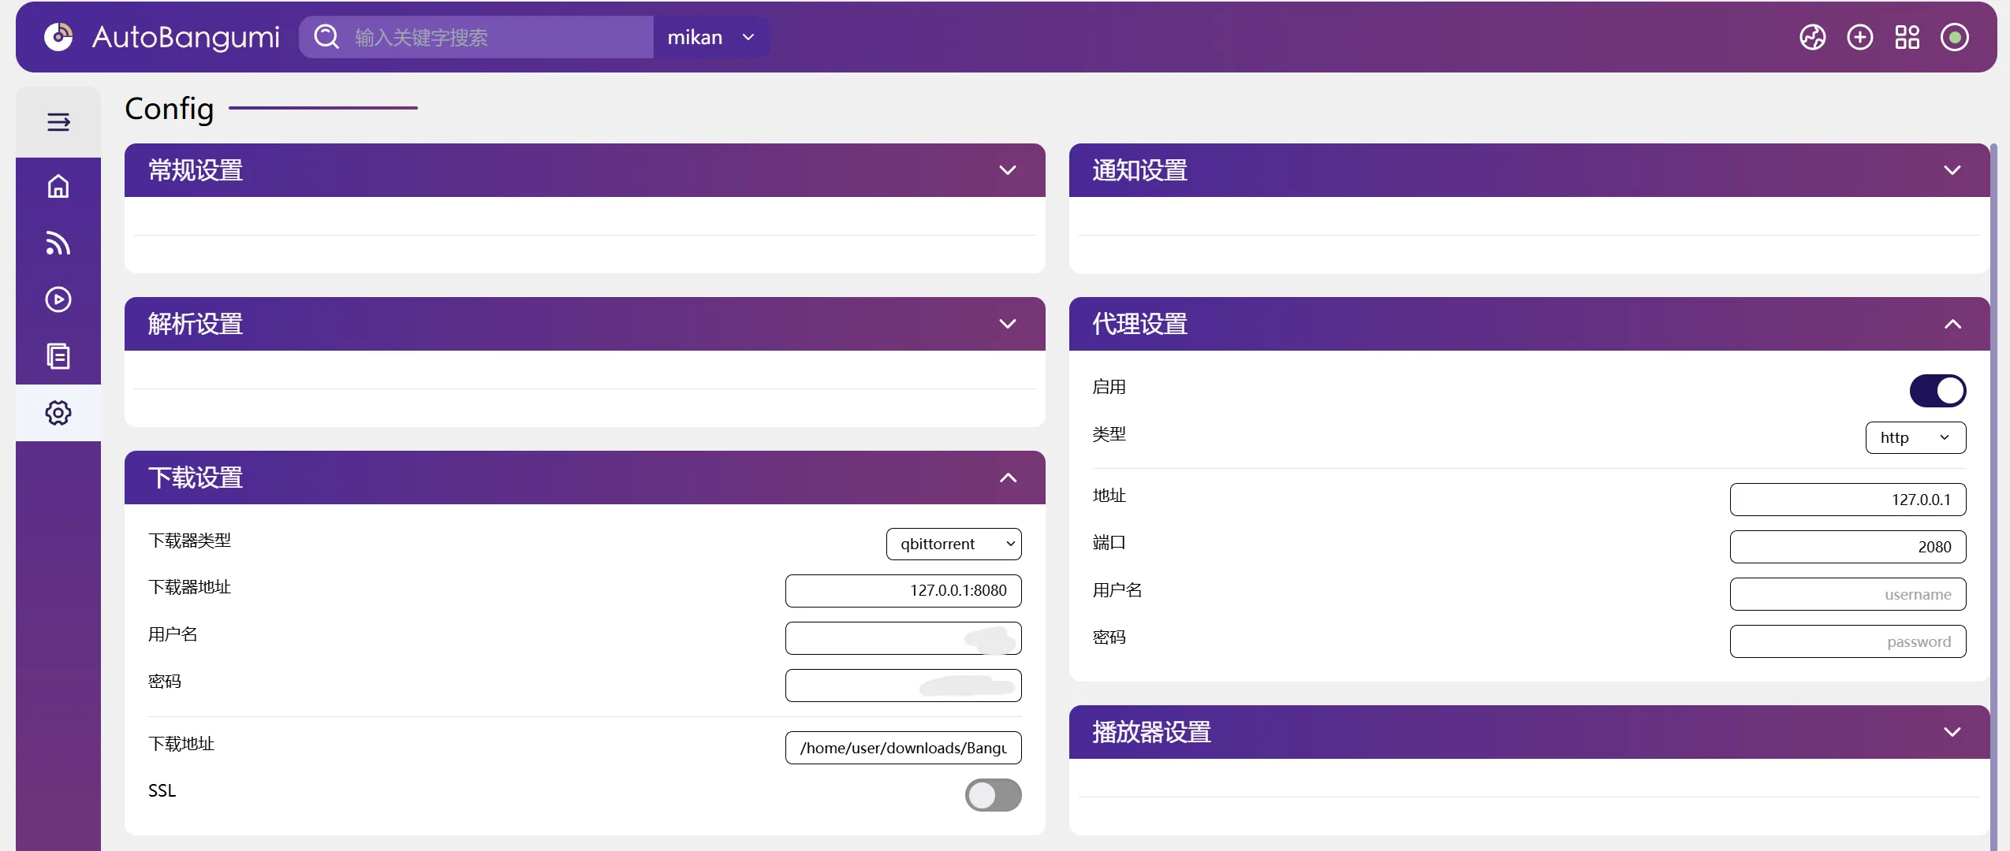Expand the 播放器设置 section chevron
This screenshot has width=2010, height=851.
coord(1952,732)
